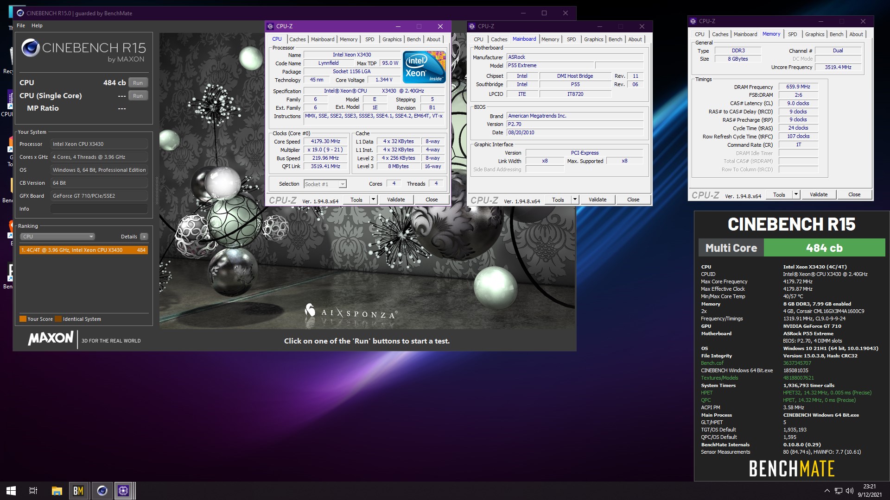Switch to Cinebench taskbar icon
Viewport: 890px width, 500px height.
(102, 491)
